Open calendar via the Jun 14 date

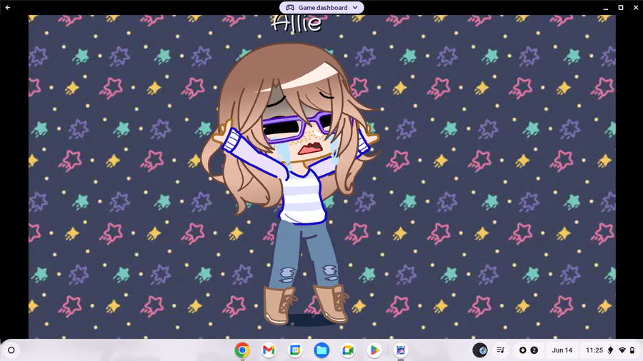coord(562,350)
